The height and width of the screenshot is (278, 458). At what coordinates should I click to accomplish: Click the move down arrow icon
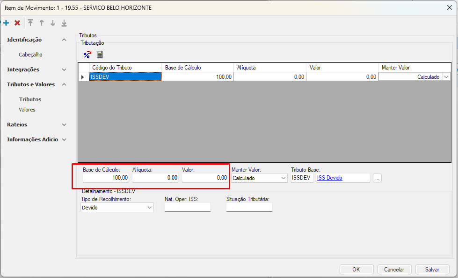52,22
